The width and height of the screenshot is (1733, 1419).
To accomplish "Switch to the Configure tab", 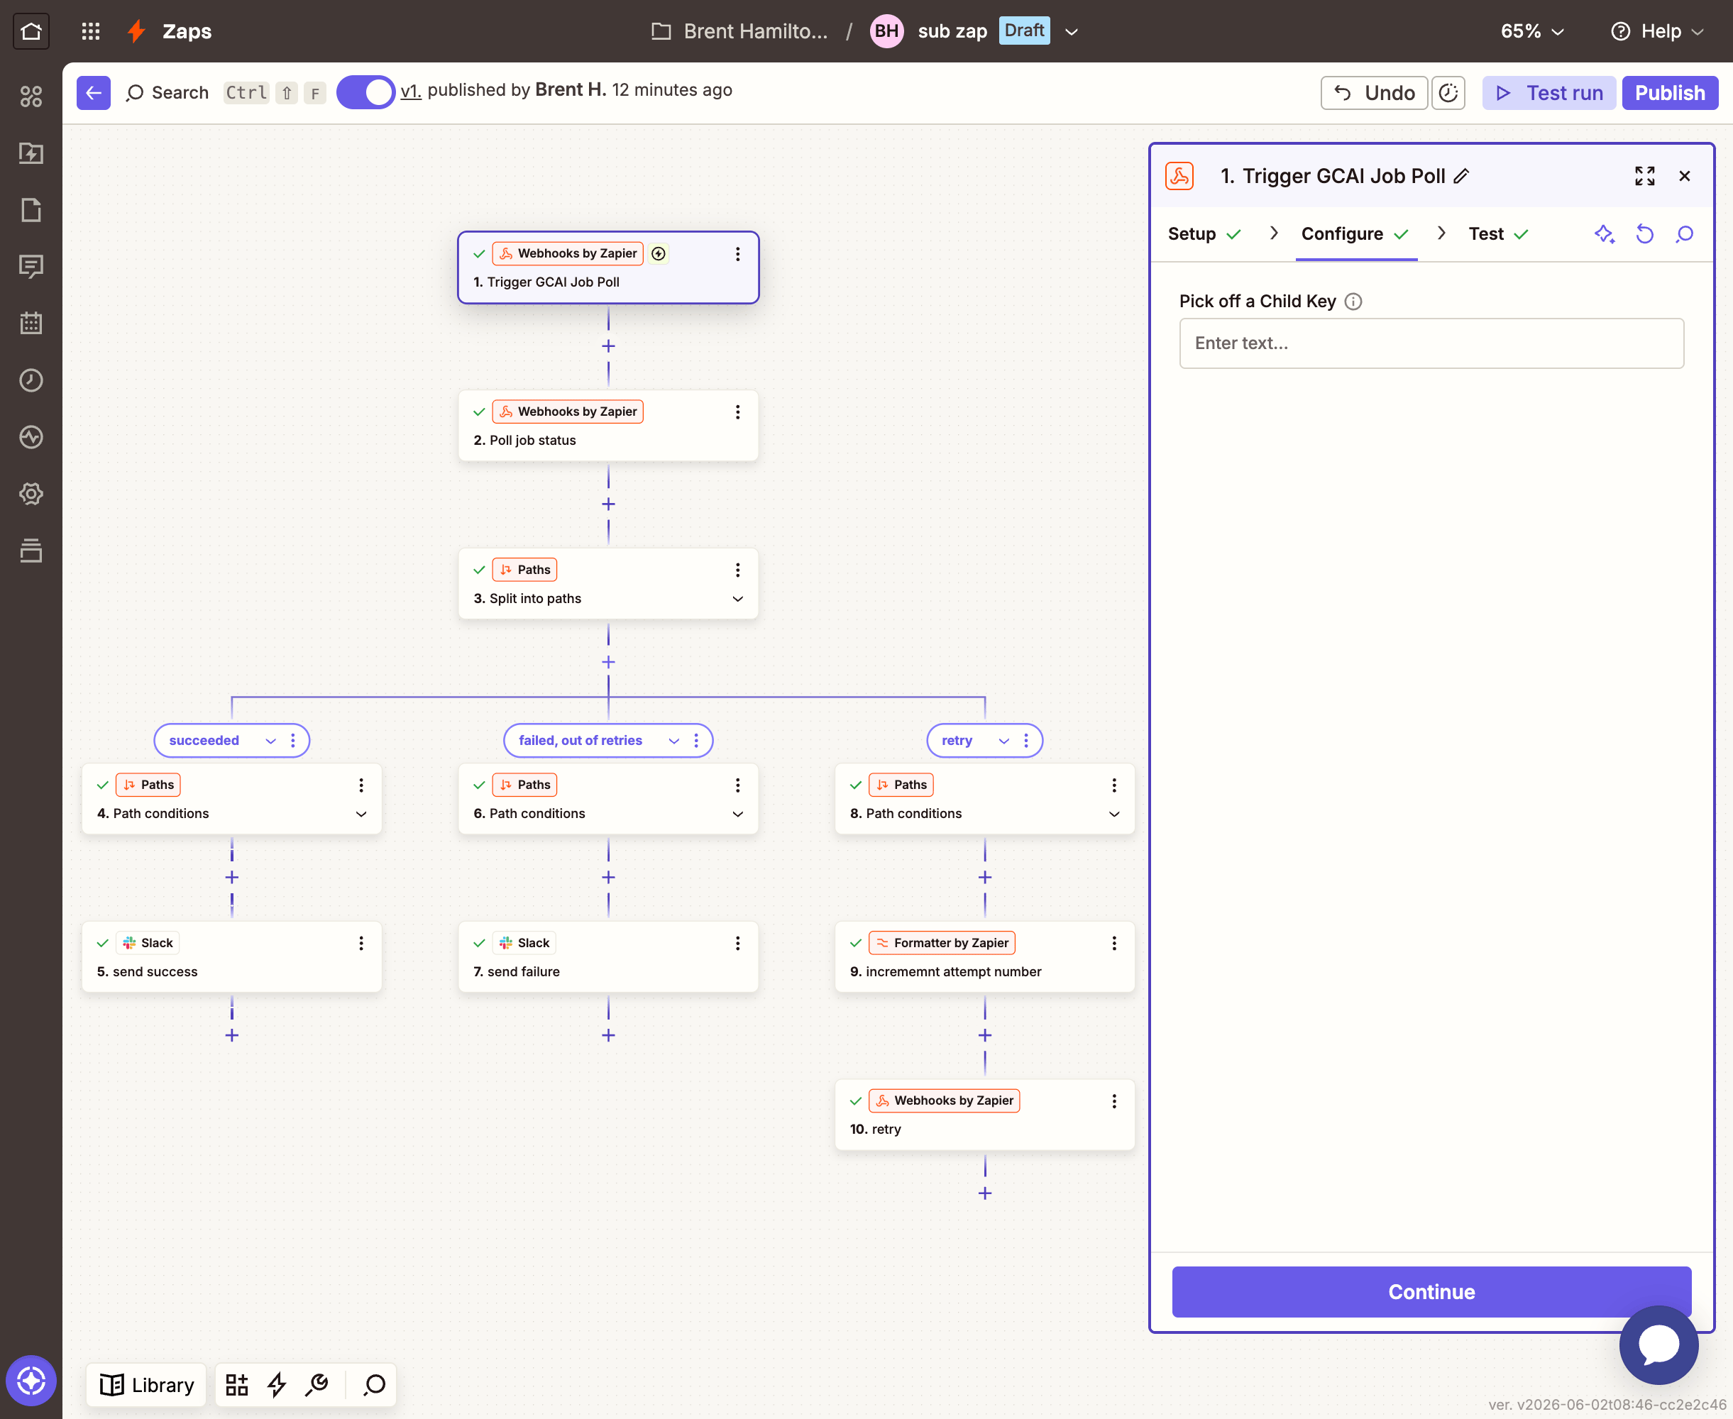I will coord(1355,233).
